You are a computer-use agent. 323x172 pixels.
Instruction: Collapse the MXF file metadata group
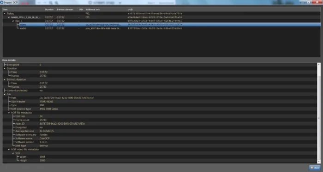click(9, 113)
